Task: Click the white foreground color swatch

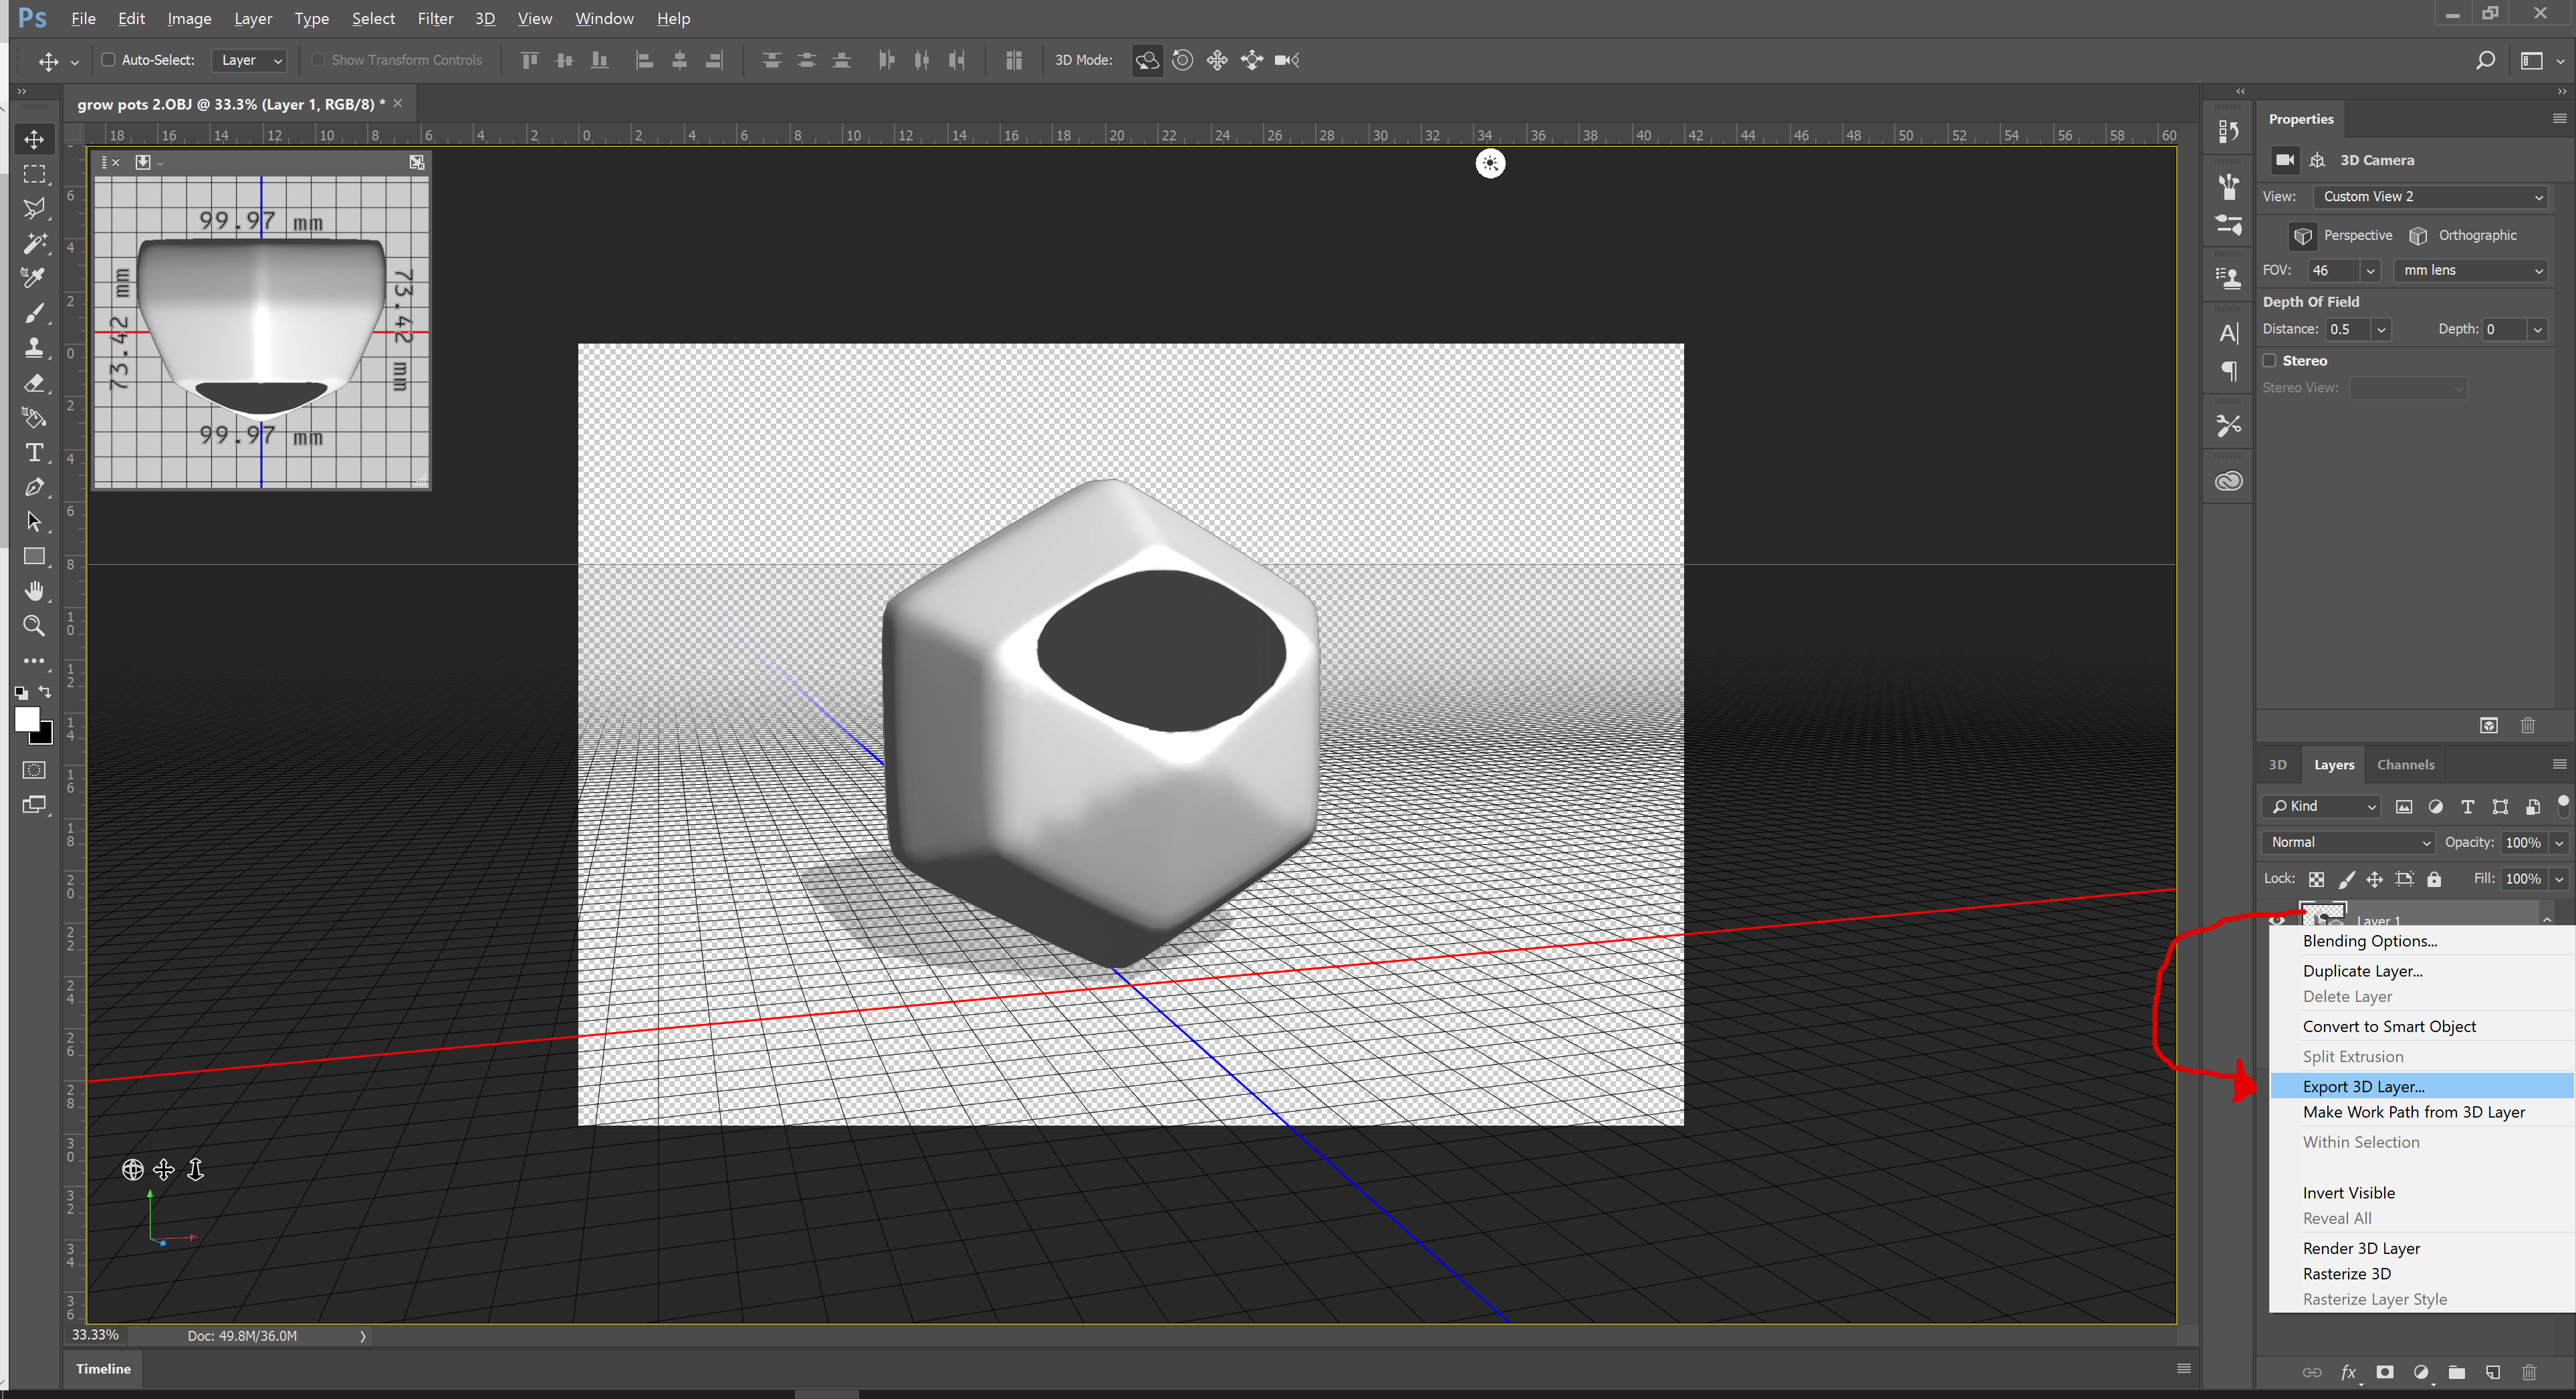Action: pos(27,719)
